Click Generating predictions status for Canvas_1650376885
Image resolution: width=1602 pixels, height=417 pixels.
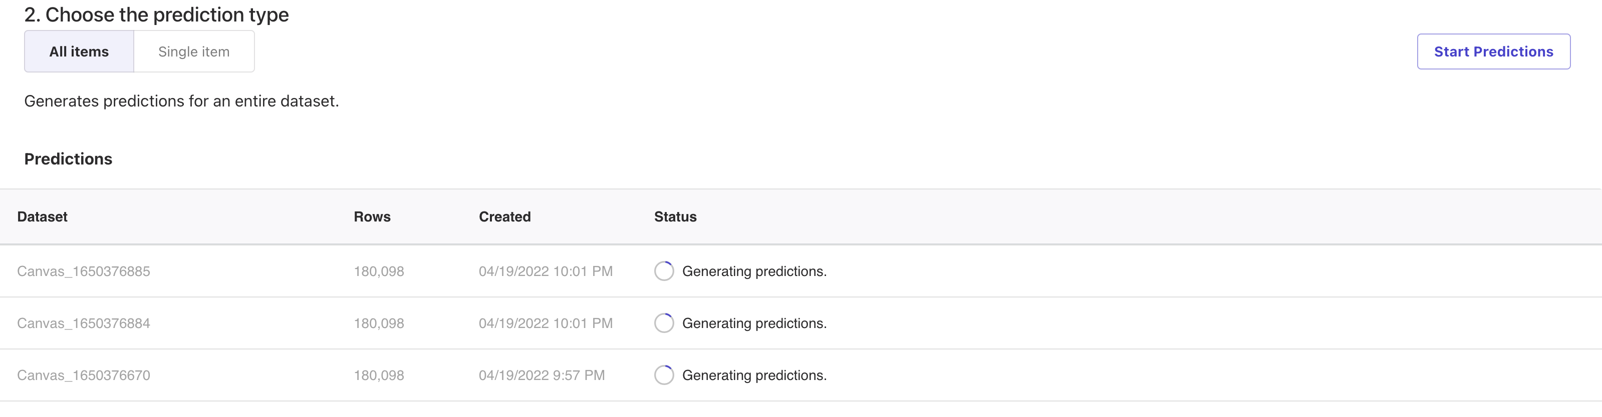(x=754, y=271)
